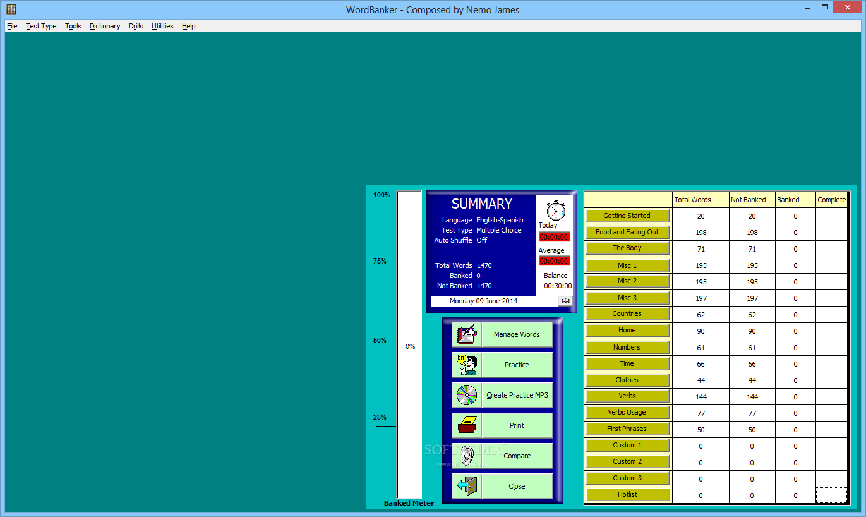Select the Clothes category
This screenshot has width=866, height=517.
(x=627, y=380)
